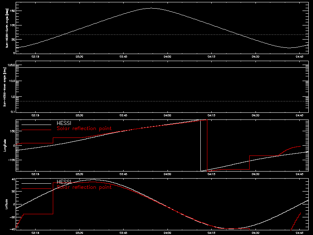
Task: Click red legend line sample in Latitude panel
Action: (36, 189)
